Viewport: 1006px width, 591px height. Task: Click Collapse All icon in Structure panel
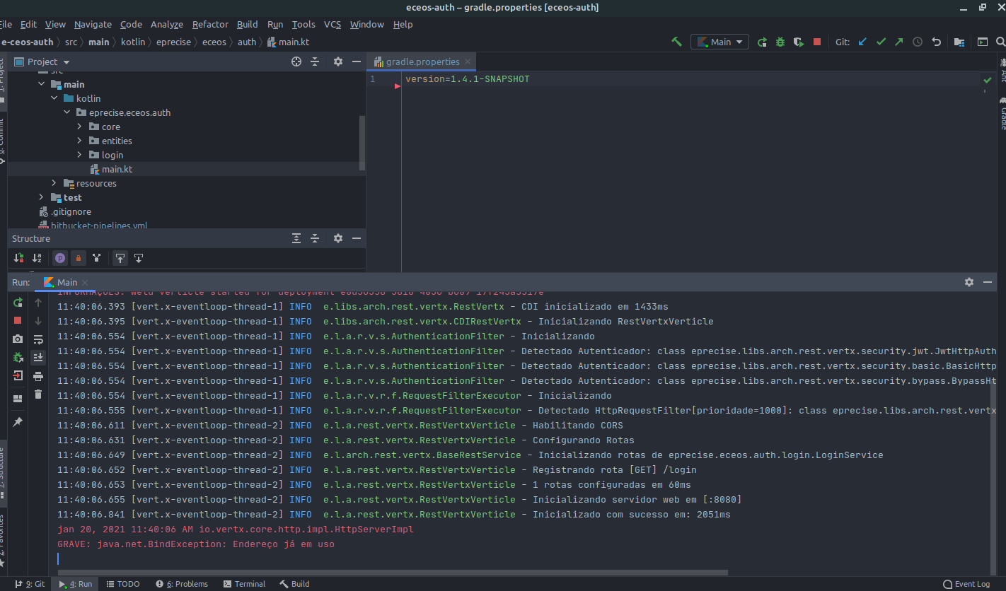(x=315, y=238)
